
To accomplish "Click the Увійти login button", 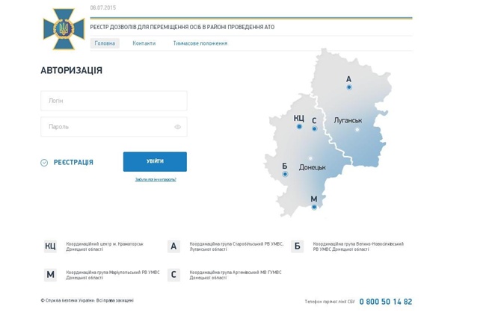I will click(x=155, y=161).
